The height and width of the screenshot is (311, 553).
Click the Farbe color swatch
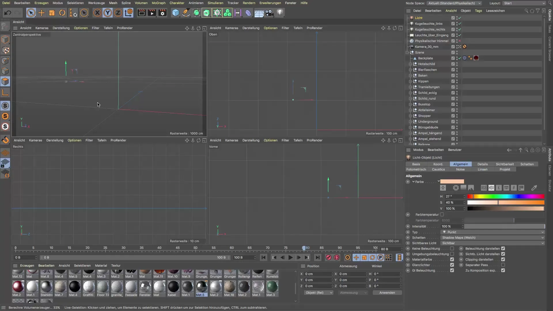coord(452,181)
